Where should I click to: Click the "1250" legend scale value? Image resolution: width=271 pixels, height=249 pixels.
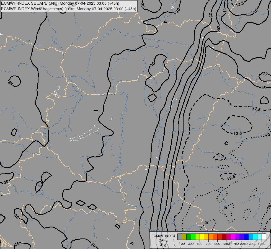point(226,244)
